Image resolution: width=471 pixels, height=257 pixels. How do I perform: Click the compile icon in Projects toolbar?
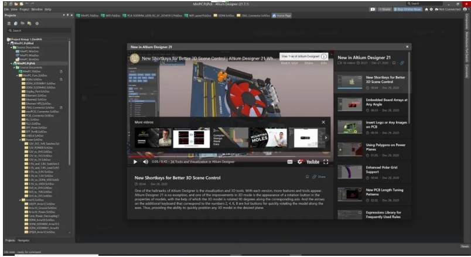pyautogui.click(x=16, y=23)
